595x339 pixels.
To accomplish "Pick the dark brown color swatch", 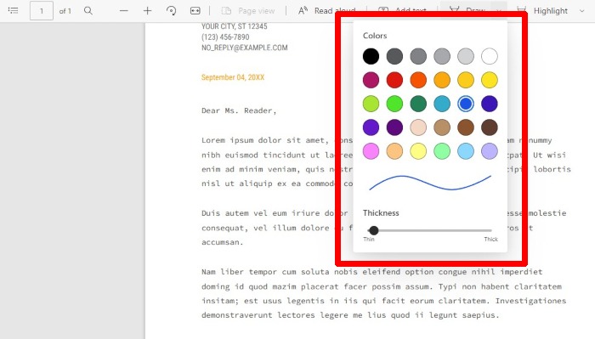I will (490, 127).
